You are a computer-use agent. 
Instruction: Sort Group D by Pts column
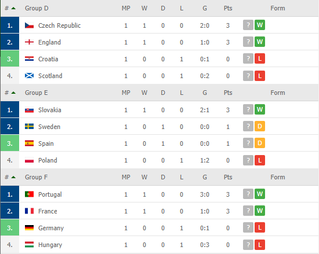(228, 8)
